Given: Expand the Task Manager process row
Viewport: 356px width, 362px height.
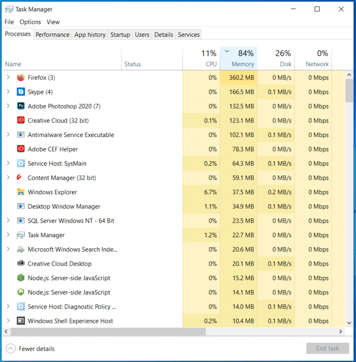Looking at the screenshot, I should coord(8,235).
